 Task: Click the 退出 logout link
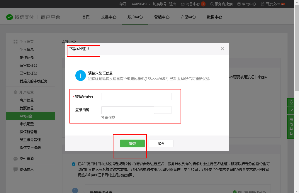[173, 4]
